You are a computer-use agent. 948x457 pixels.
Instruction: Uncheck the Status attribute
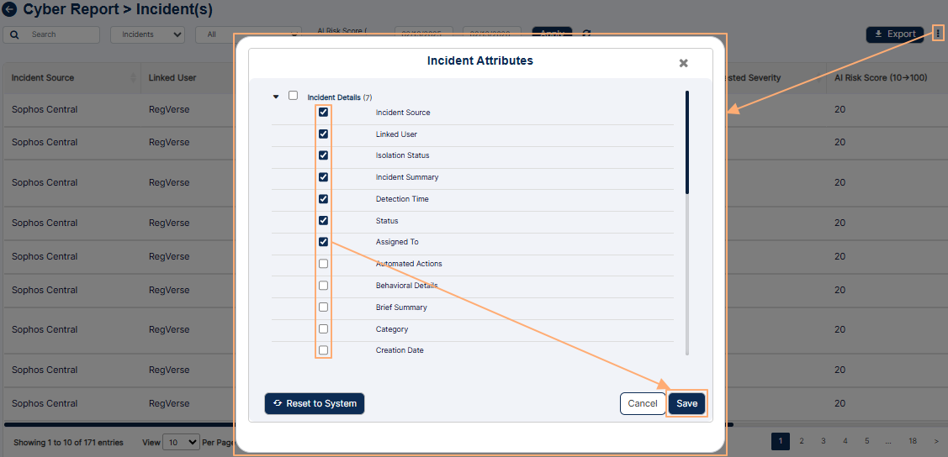[x=324, y=220]
